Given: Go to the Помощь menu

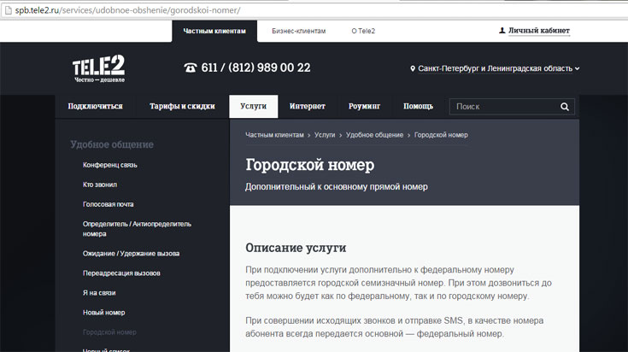Looking at the screenshot, I should [x=418, y=107].
